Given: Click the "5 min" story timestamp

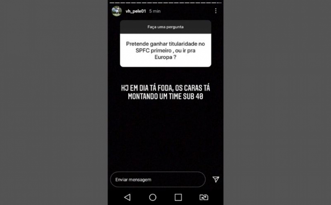Looking at the screenshot, I should tap(155, 11).
